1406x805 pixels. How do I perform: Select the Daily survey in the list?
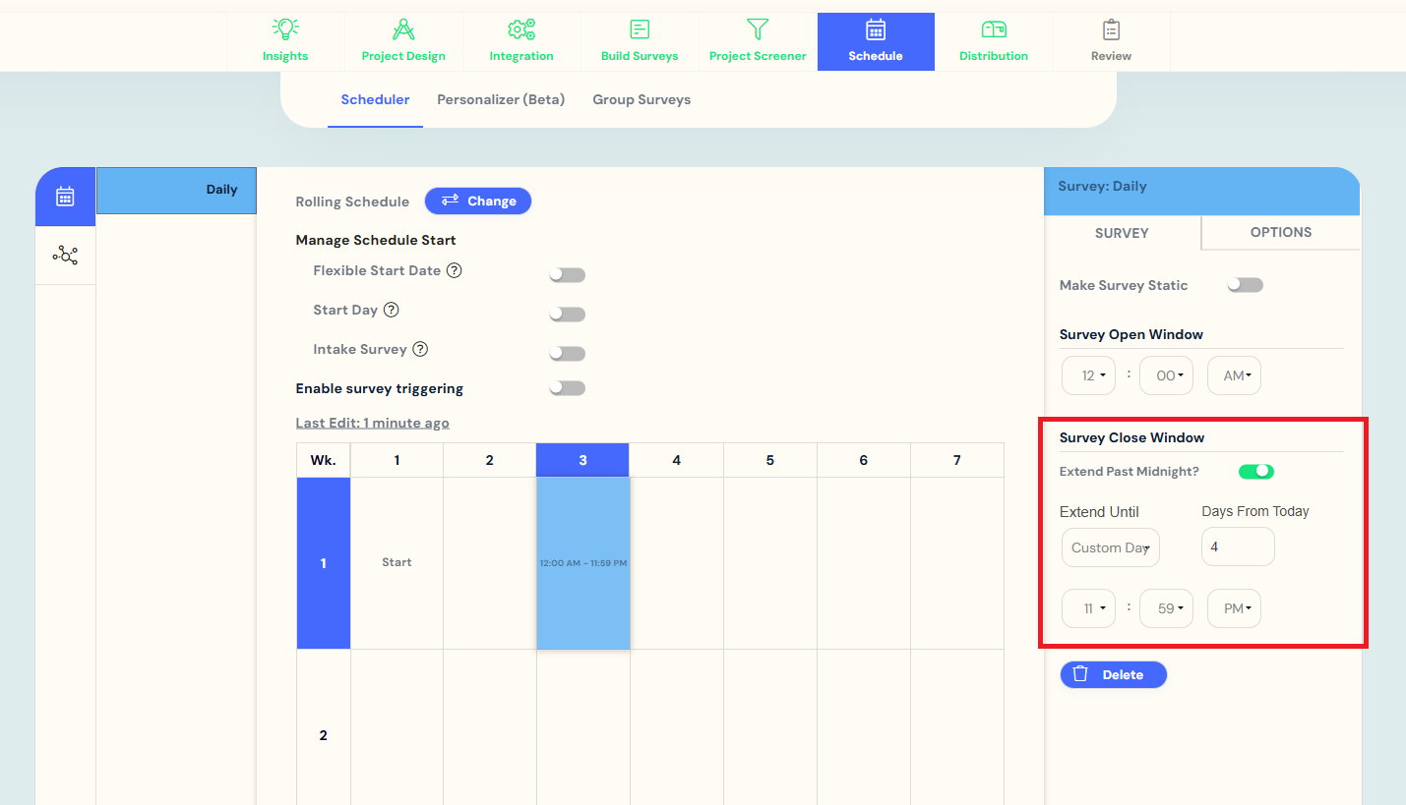[176, 190]
